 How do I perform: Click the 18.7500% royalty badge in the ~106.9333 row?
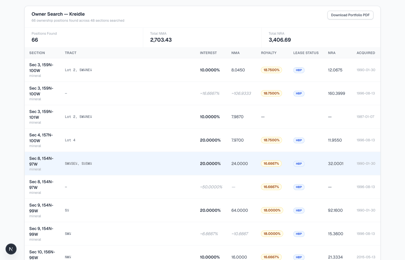[271, 93]
